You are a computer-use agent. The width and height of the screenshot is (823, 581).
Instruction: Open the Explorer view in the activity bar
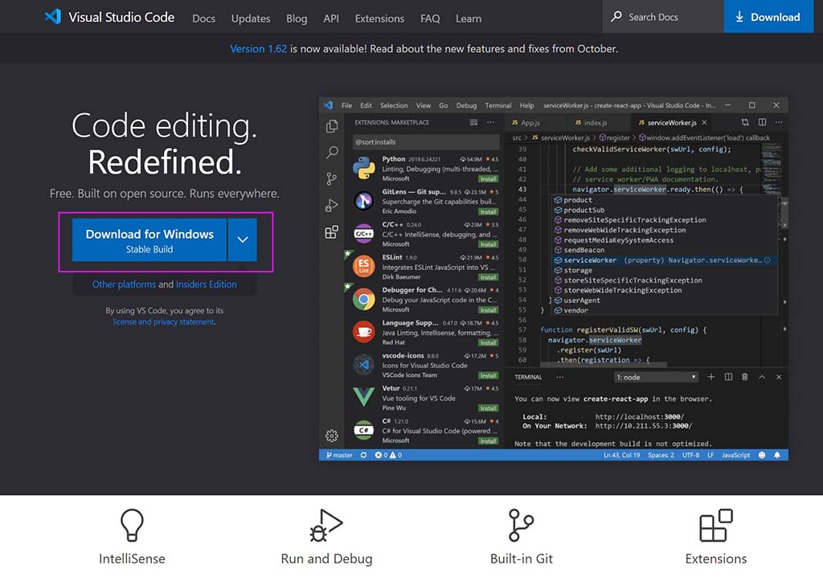click(331, 125)
